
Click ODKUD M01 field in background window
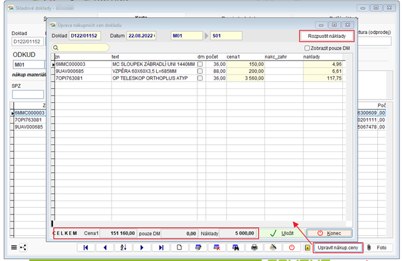click(x=29, y=64)
